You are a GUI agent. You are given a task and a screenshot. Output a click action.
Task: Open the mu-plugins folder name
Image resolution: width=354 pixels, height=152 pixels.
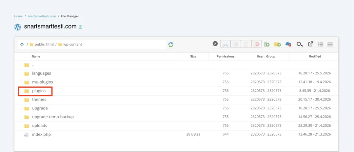click(42, 82)
